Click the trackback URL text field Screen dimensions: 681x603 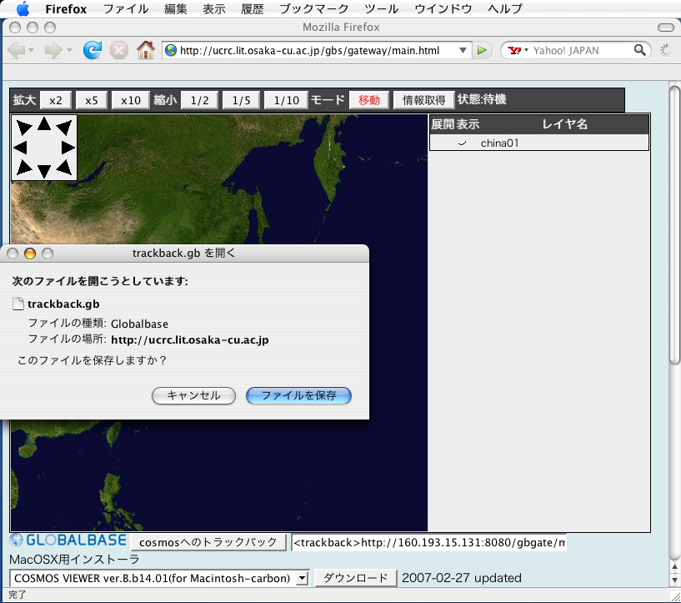pyautogui.click(x=428, y=542)
